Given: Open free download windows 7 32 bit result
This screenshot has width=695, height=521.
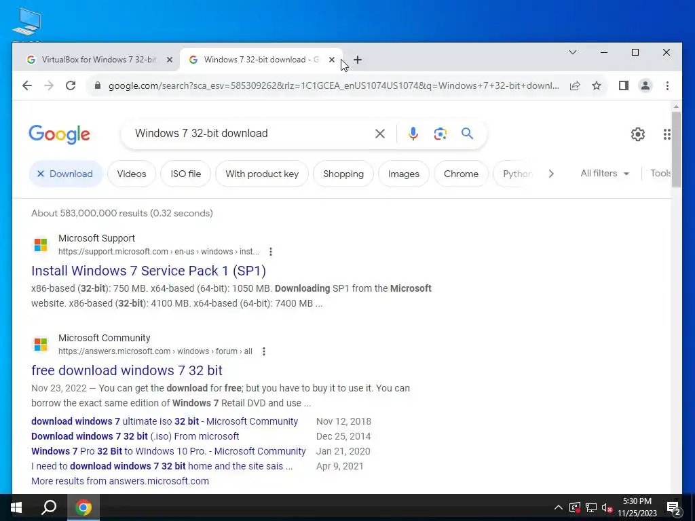Looking at the screenshot, I should tap(127, 370).
